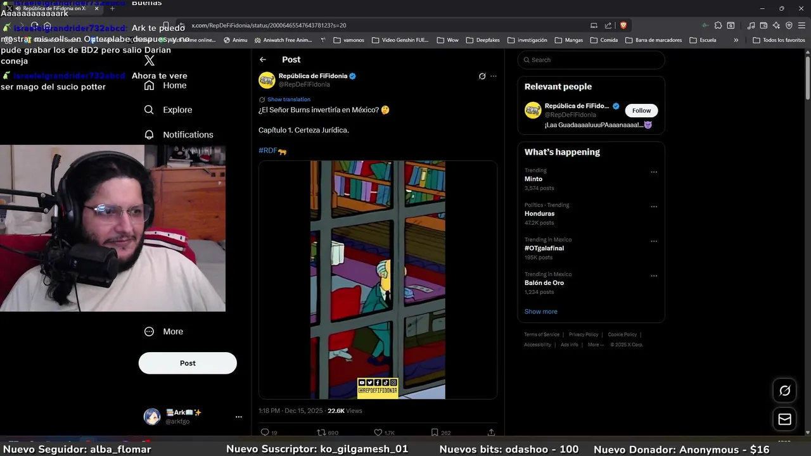Open the Deepfakes bookmarks folder

[482, 40]
